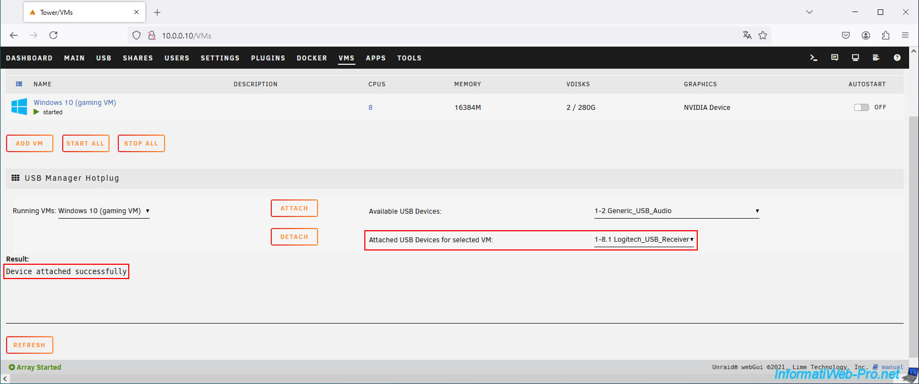Open the Available USB Devices dropdown
This screenshot has height=384, width=919.
point(676,211)
